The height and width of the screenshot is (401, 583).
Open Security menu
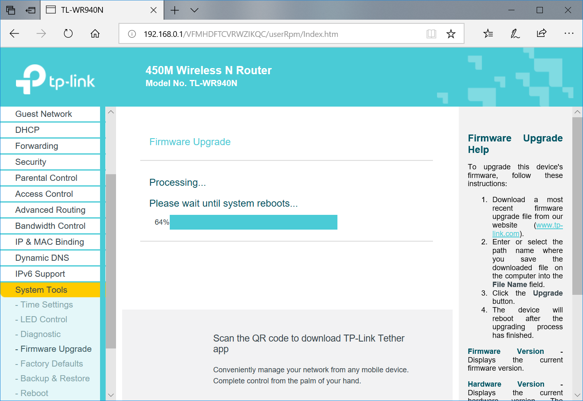50,162
